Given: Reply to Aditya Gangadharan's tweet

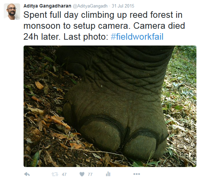Looking at the screenshot, I should coord(27,174).
